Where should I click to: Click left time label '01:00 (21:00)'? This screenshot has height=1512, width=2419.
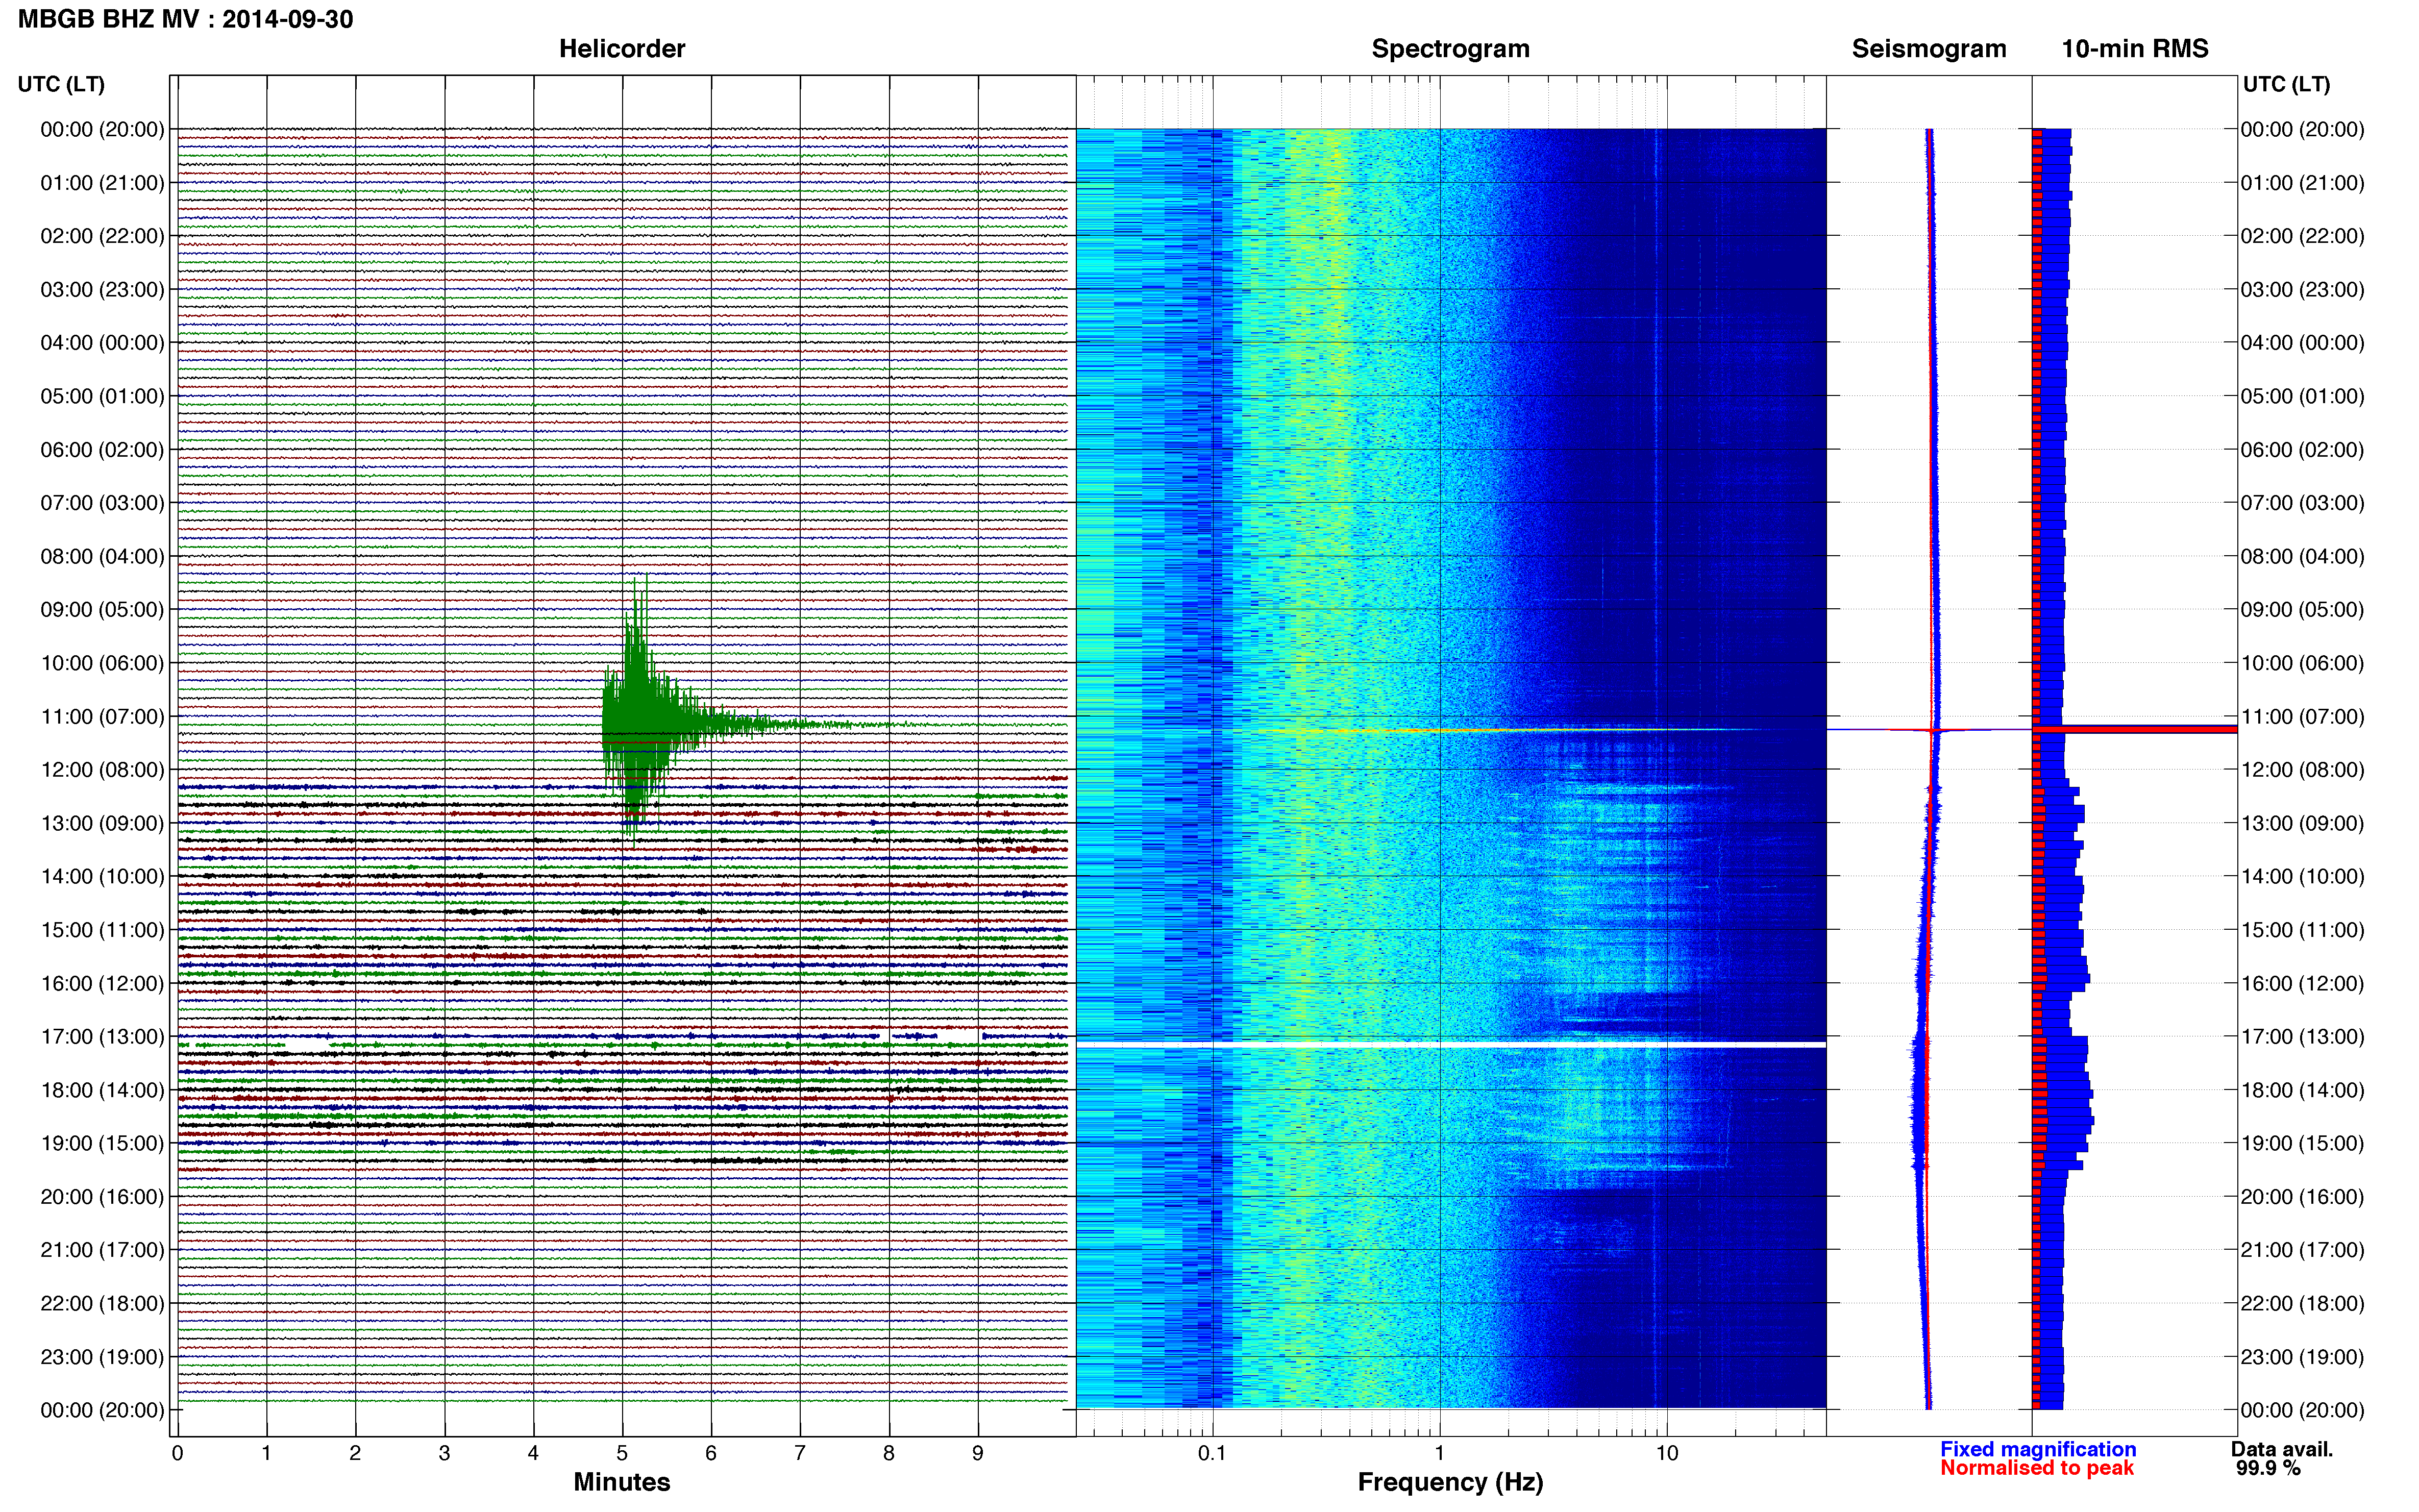click(102, 183)
